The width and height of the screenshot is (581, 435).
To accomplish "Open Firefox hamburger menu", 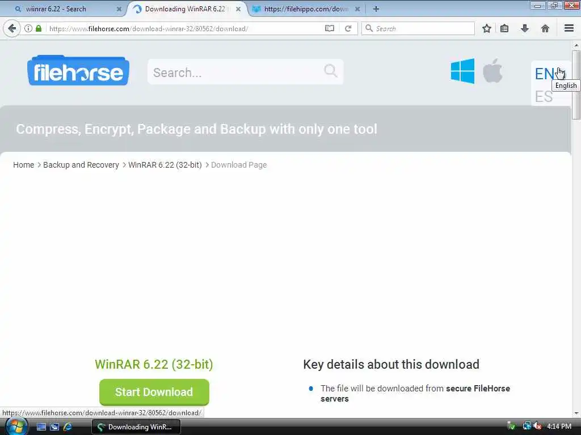I will (x=569, y=28).
